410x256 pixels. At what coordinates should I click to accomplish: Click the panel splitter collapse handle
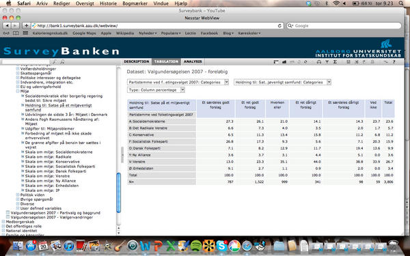tap(122, 155)
